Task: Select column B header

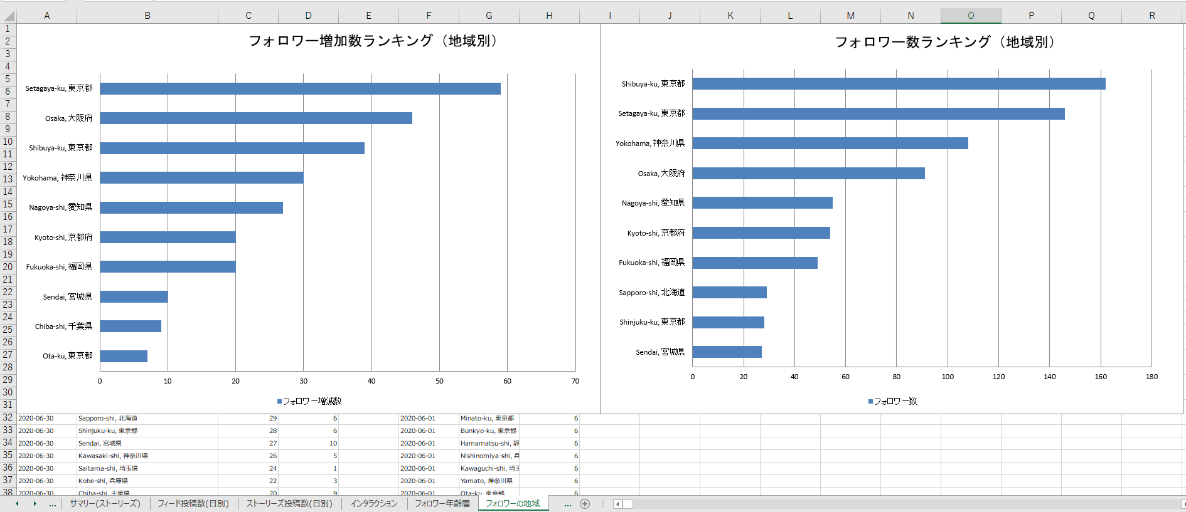Action: [x=147, y=16]
